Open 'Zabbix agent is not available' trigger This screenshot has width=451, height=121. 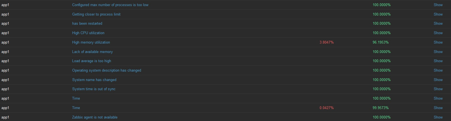[x=95, y=117]
